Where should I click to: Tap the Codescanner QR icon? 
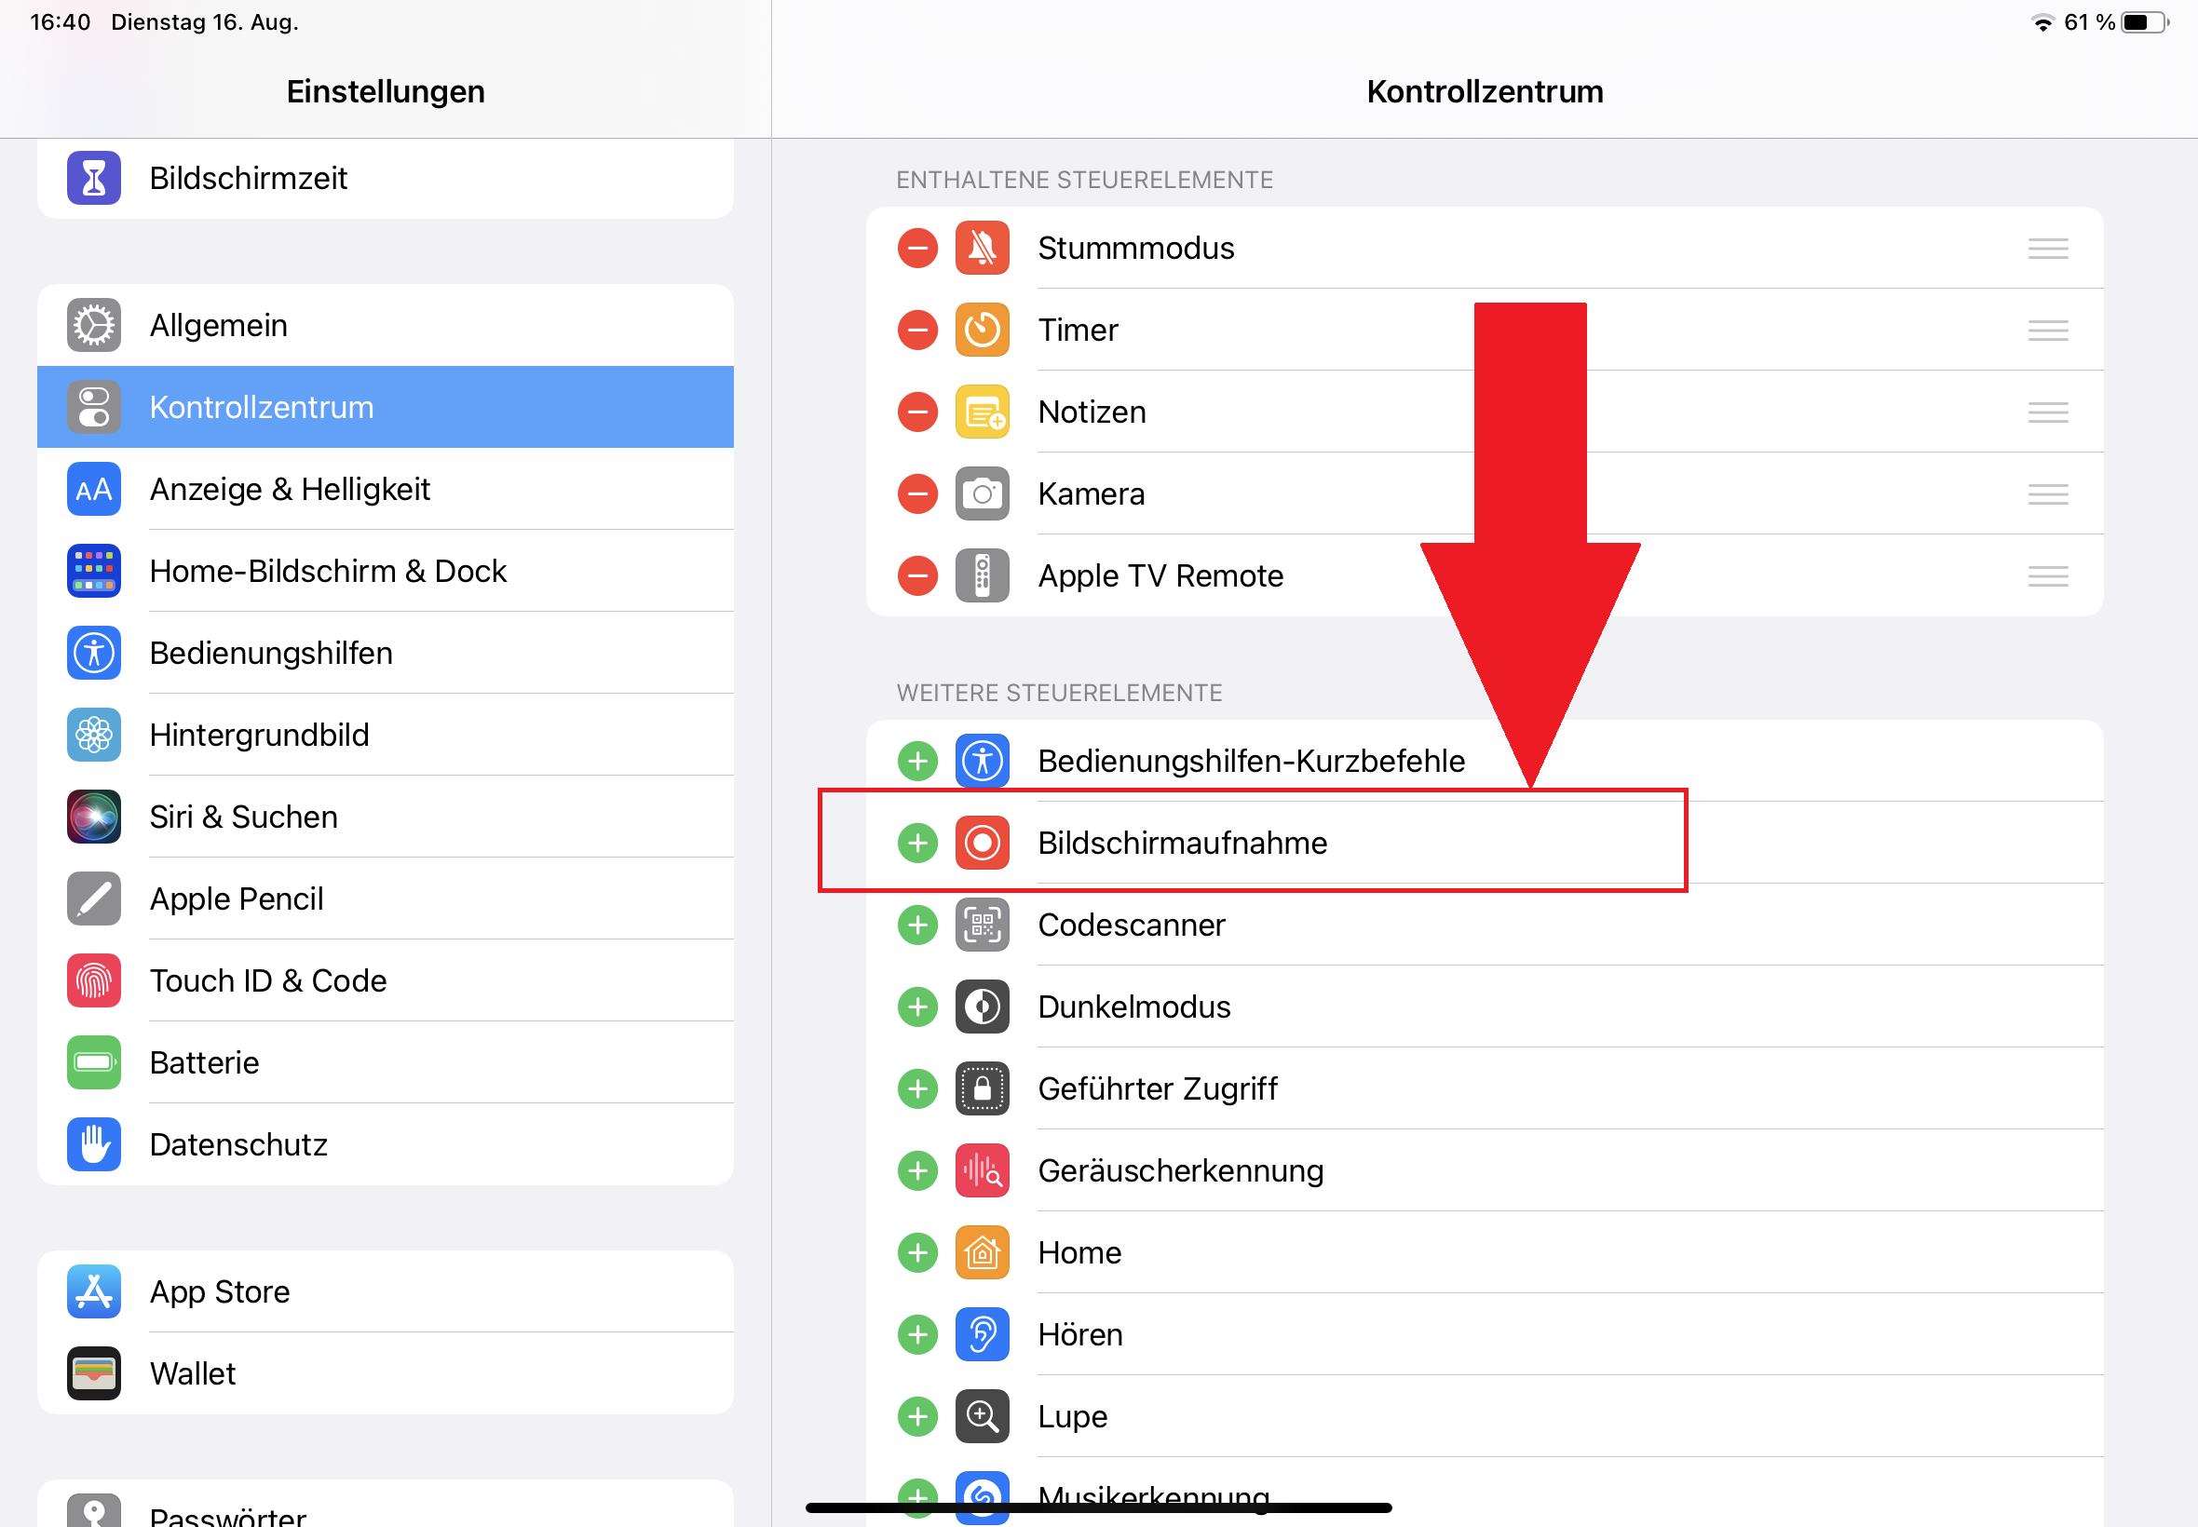[982, 926]
